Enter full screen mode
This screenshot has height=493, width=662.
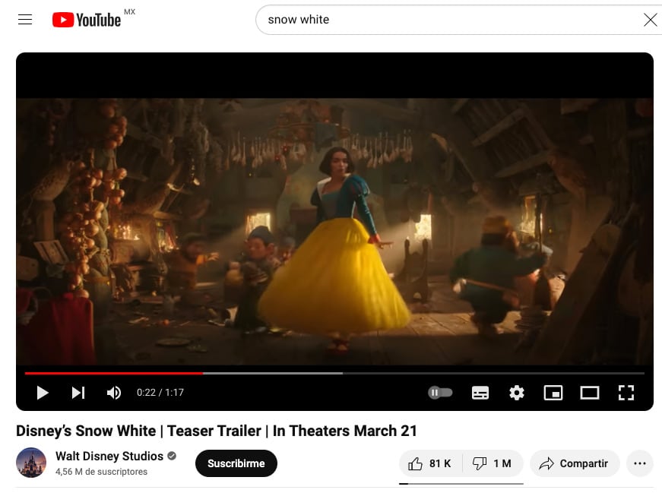tap(626, 393)
